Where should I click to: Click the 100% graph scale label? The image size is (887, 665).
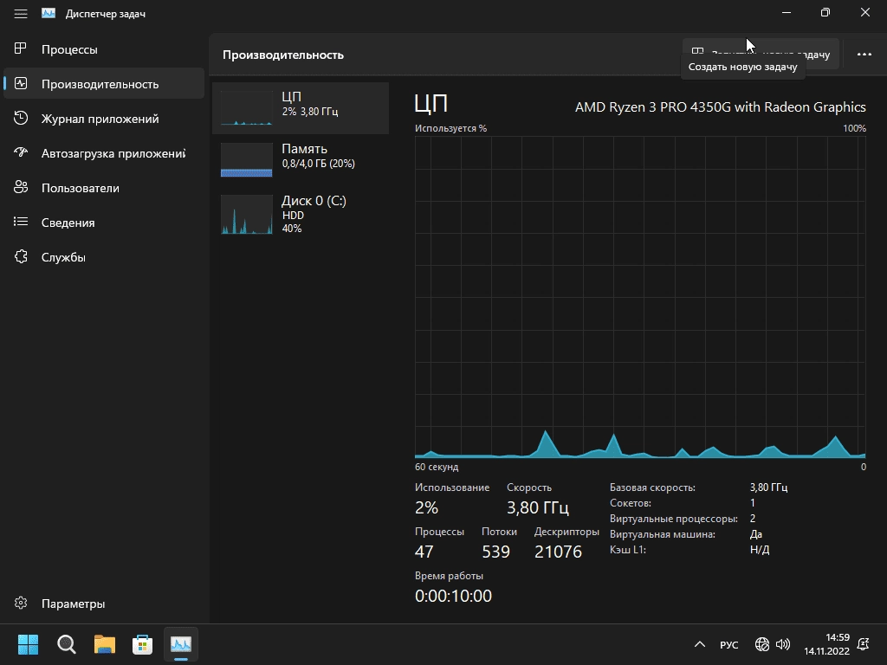pos(854,128)
